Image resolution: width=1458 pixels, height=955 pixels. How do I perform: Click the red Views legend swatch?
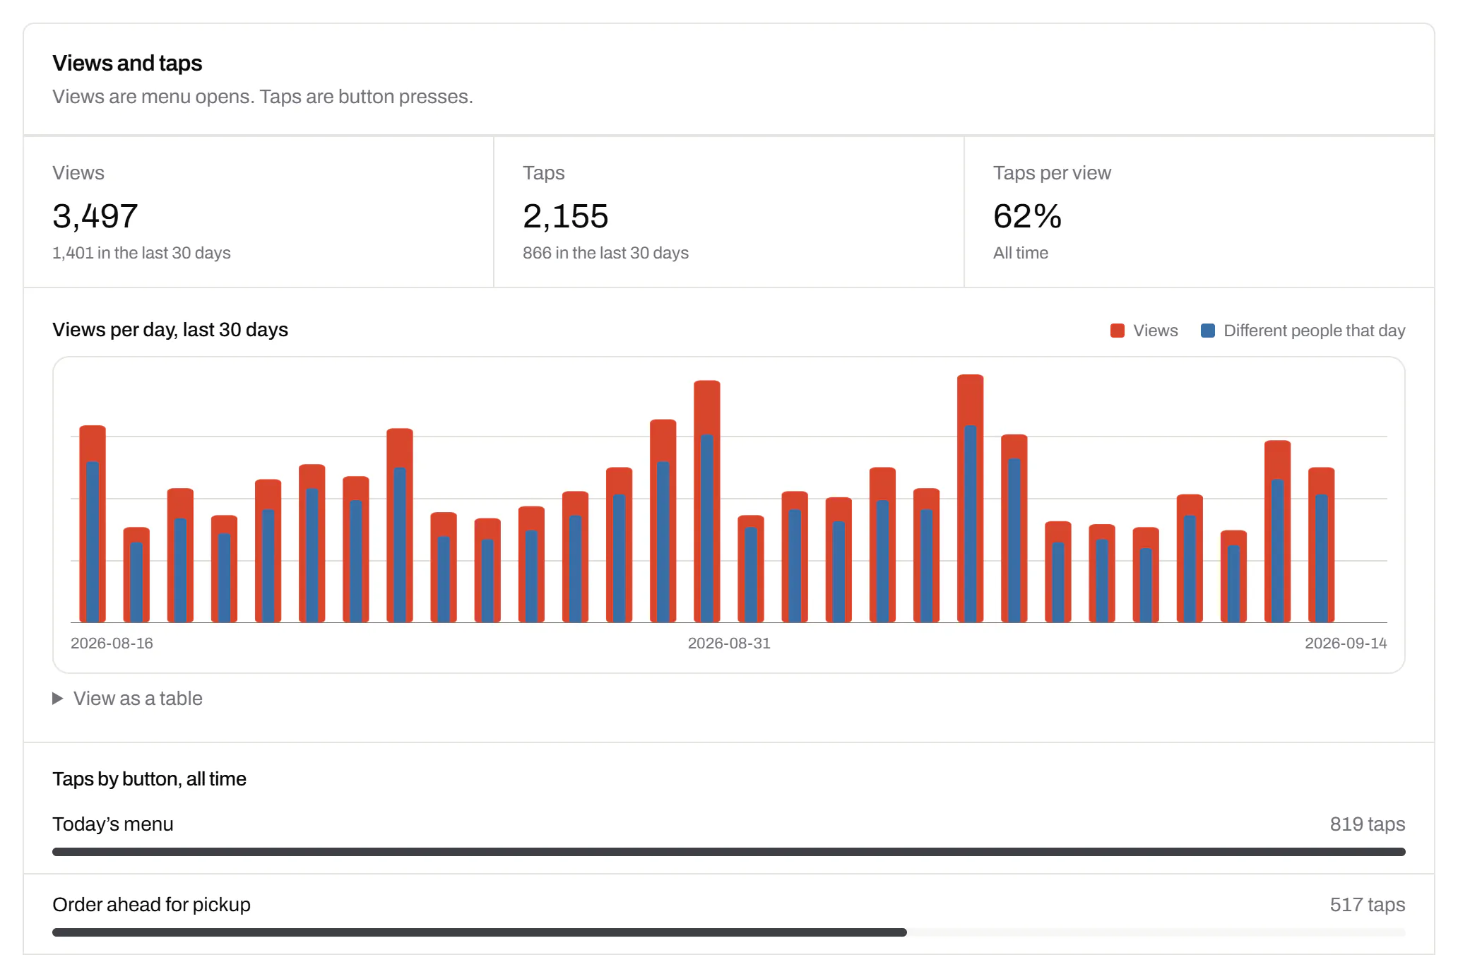[x=1118, y=331]
